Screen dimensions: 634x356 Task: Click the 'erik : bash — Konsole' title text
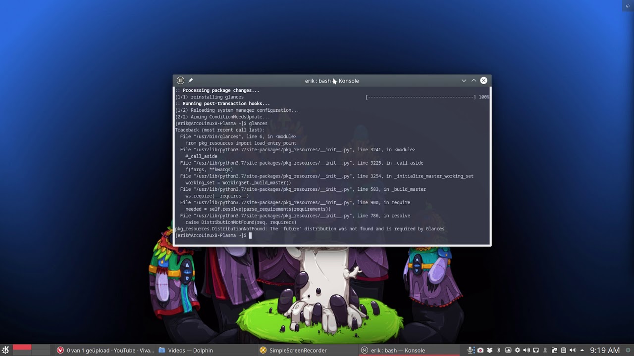(x=332, y=81)
